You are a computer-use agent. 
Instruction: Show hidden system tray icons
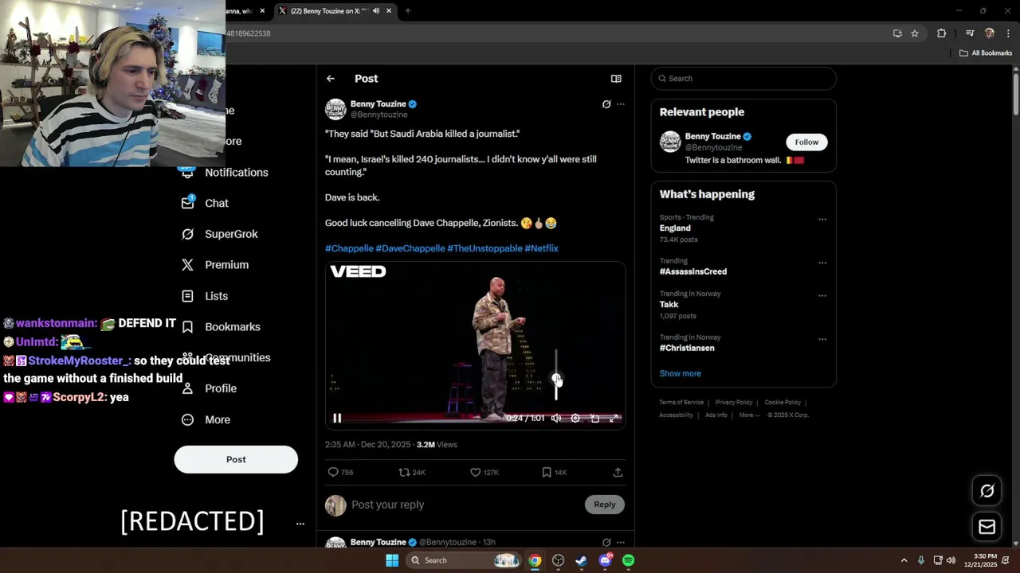tap(904, 560)
